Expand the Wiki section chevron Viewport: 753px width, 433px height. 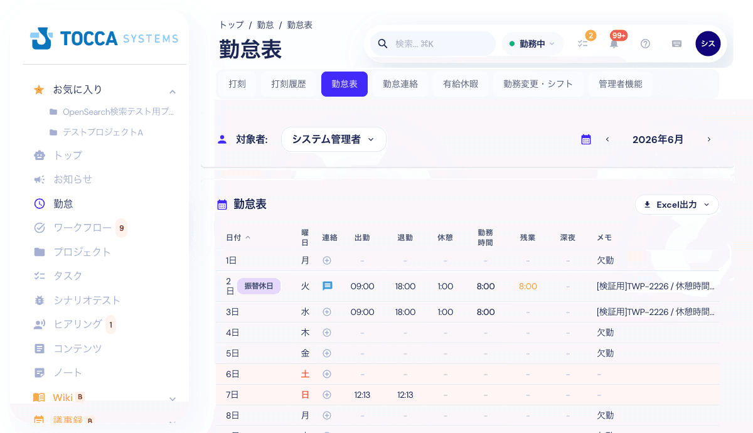(173, 399)
